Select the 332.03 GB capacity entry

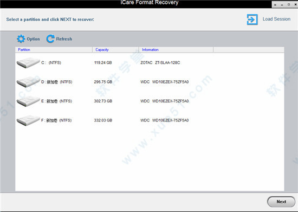pos(103,120)
